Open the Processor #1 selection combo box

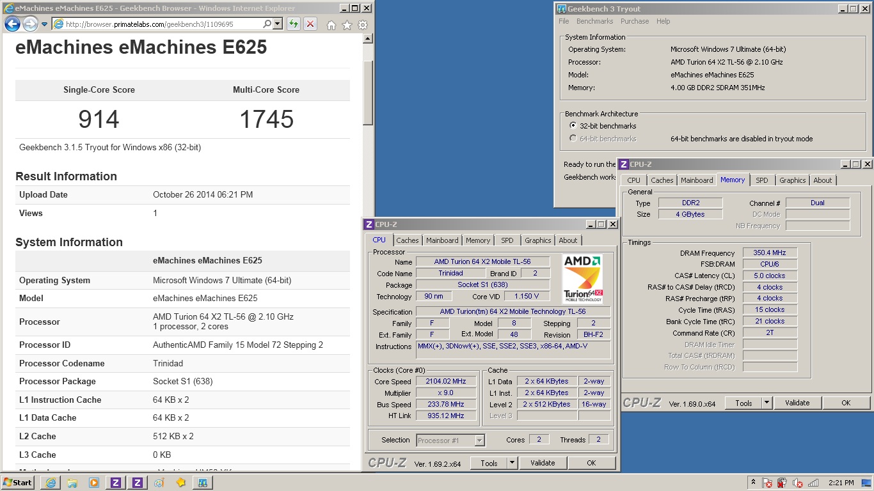click(x=450, y=440)
